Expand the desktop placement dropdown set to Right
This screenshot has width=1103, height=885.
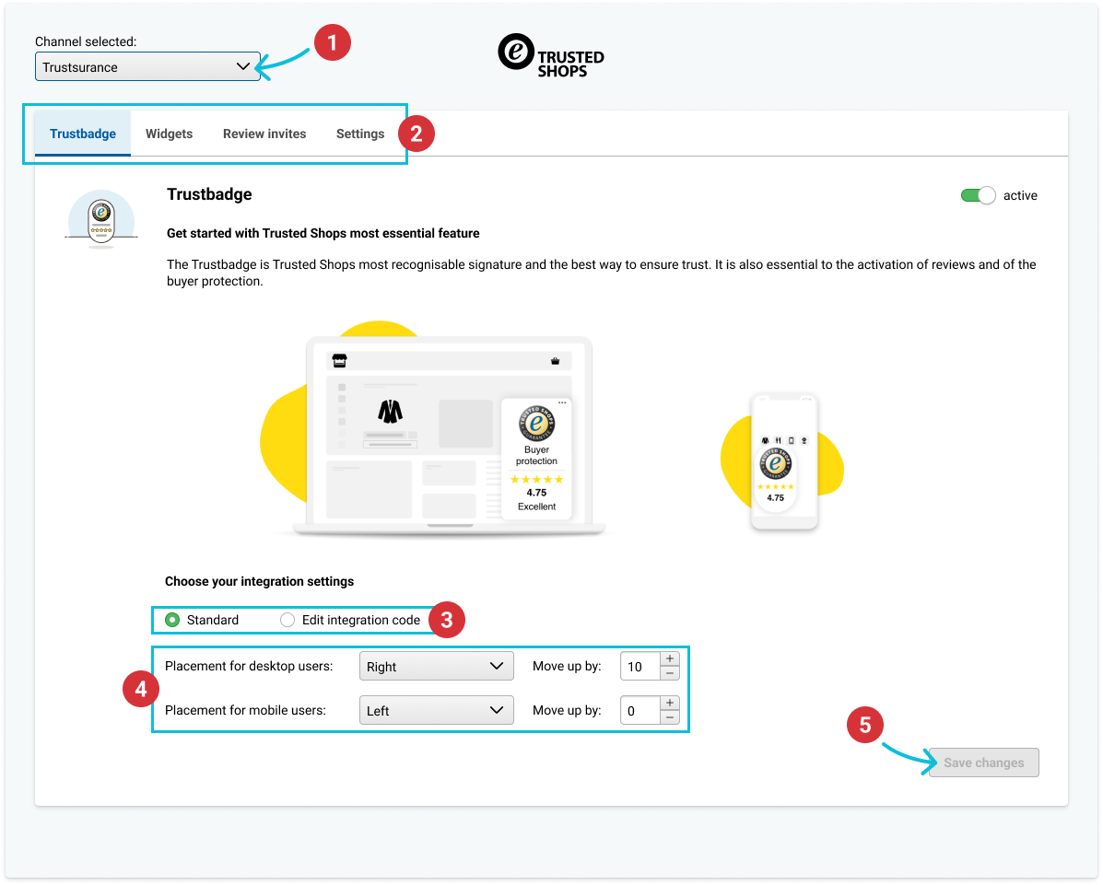tap(436, 667)
